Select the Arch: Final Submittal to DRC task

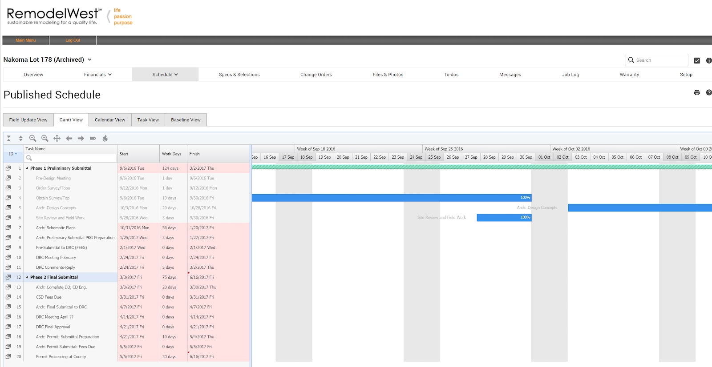(x=127, y=307)
